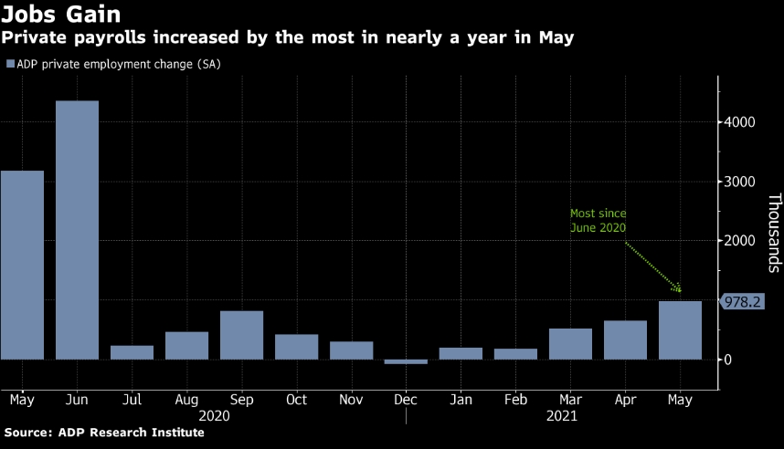This screenshot has height=449, width=784.
Task: Select the green dotted annotation arrowhead
Action: click(679, 290)
